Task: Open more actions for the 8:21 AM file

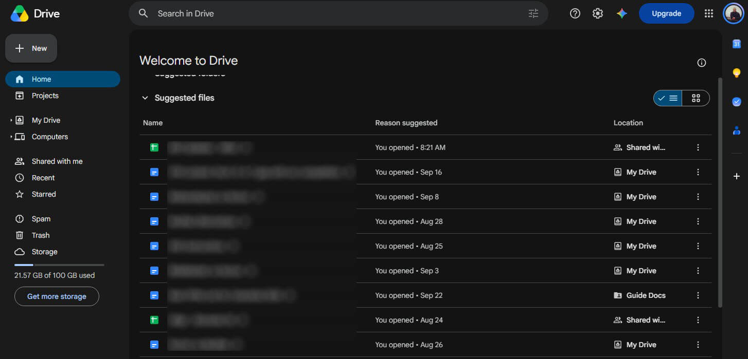Action: pos(698,147)
